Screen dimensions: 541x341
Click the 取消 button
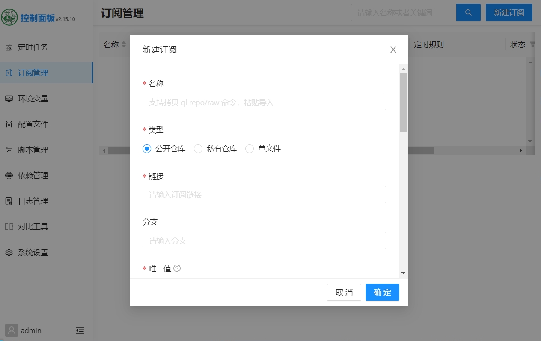point(344,292)
